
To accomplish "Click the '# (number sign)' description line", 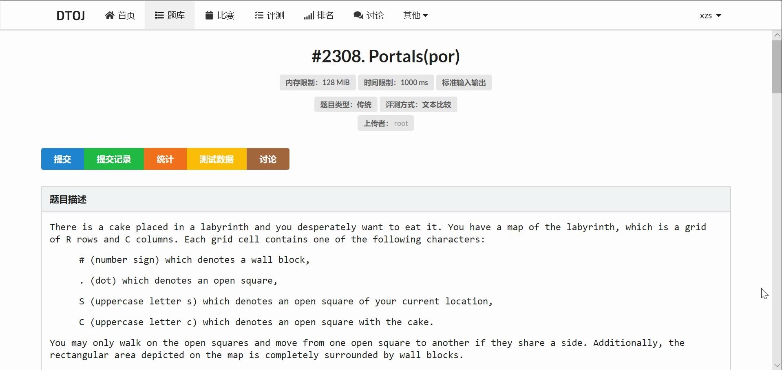I will [194, 260].
